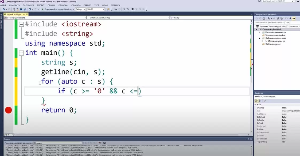The height and width of the screenshot is (156, 300).
Task: Open the СЕРВИС menu
Action: point(87,5)
